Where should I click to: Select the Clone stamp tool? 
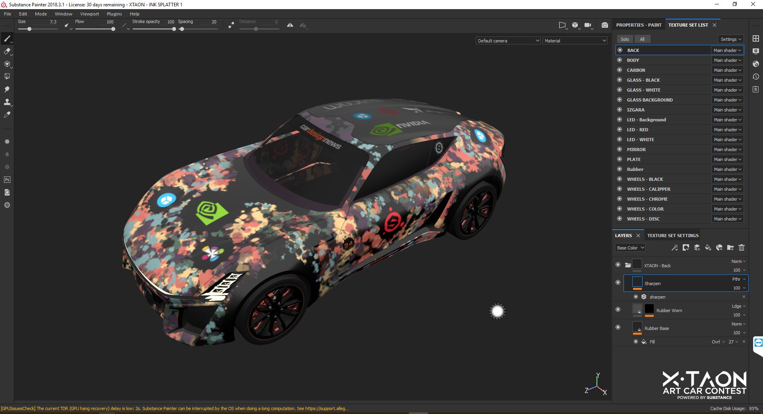[x=7, y=102]
